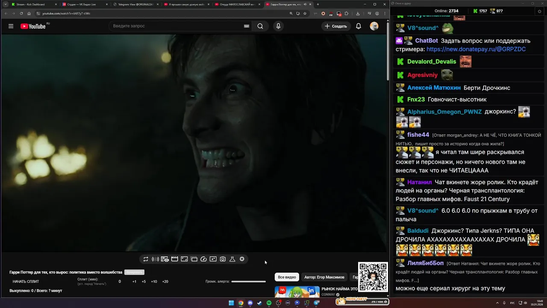
Task: Add +1 minute to split
Action: 134,281
